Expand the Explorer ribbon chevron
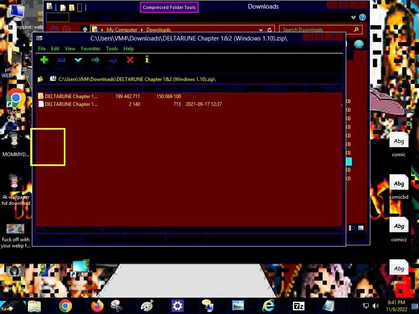 354,17
